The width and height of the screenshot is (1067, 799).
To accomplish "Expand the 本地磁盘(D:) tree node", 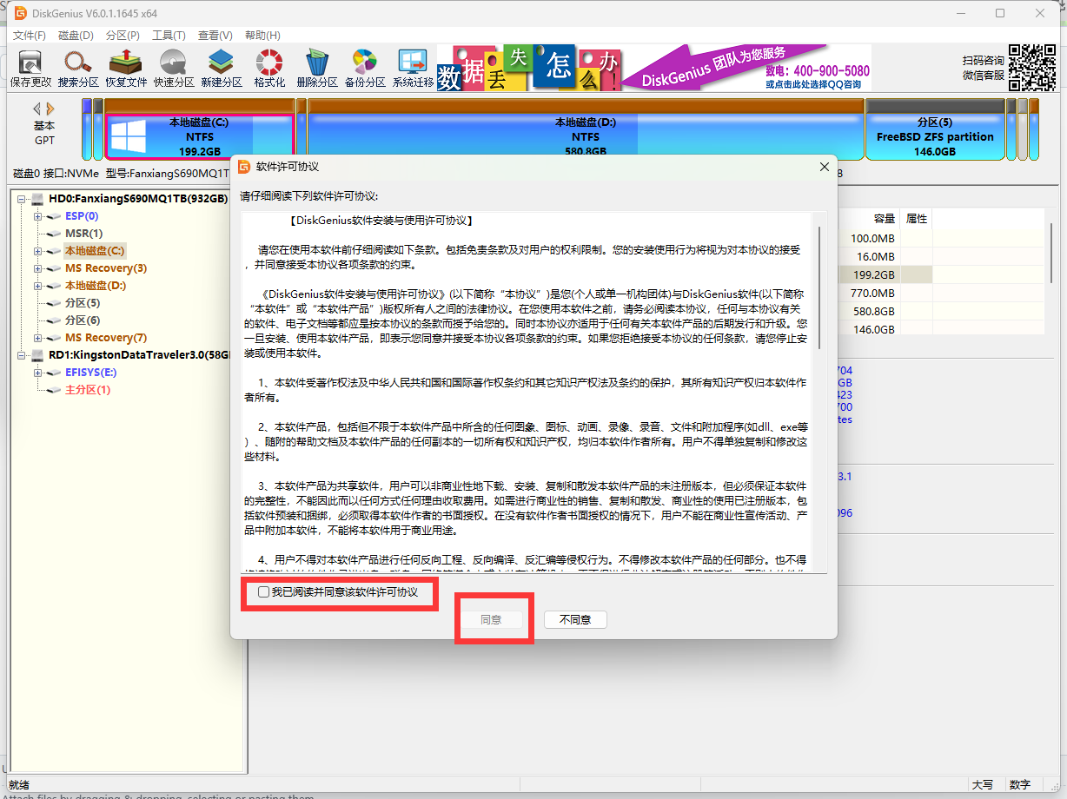I will click(x=38, y=286).
